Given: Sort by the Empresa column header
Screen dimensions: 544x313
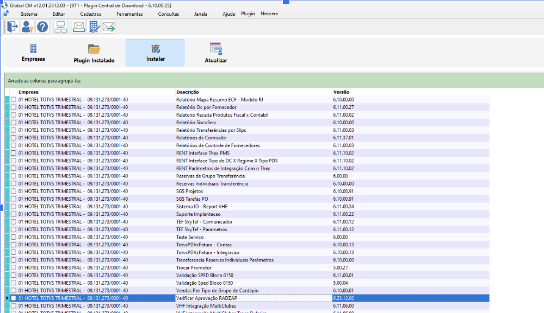Looking at the screenshot, I should [28, 92].
